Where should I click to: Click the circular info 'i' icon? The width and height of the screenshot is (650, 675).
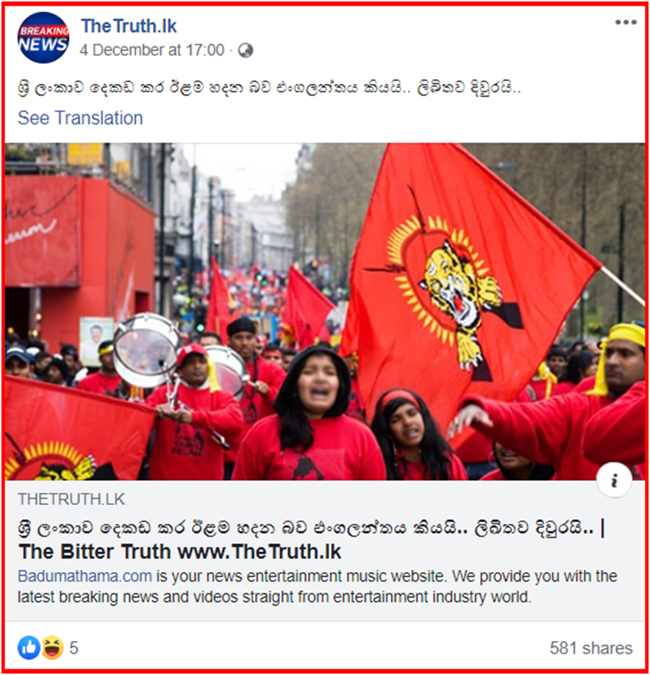(614, 480)
